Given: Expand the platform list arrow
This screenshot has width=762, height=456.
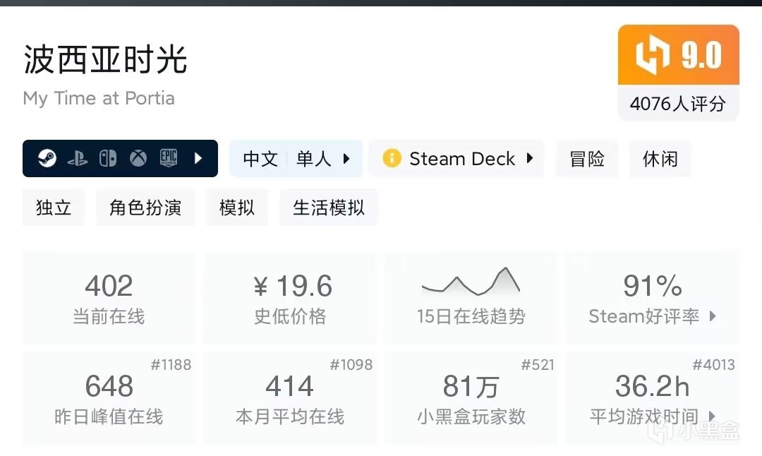Looking at the screenshot, I should pos(198,159).
